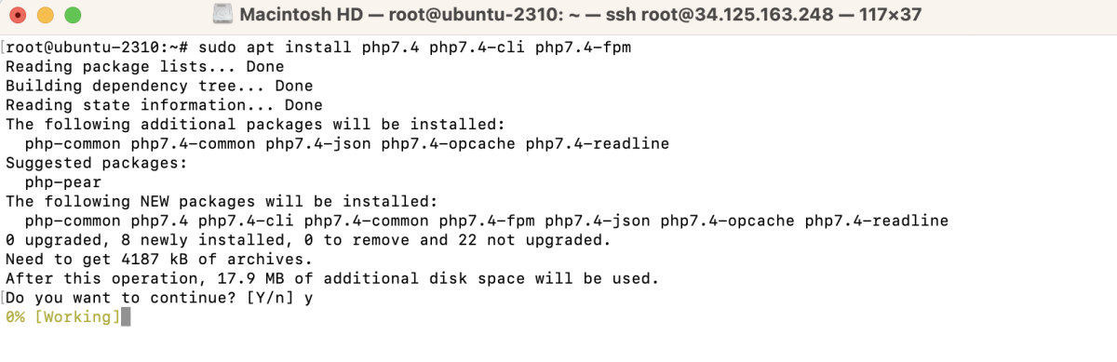Click the 'sudo apt install' command text
Viewport: 1117px width, 362px height.
276,47
